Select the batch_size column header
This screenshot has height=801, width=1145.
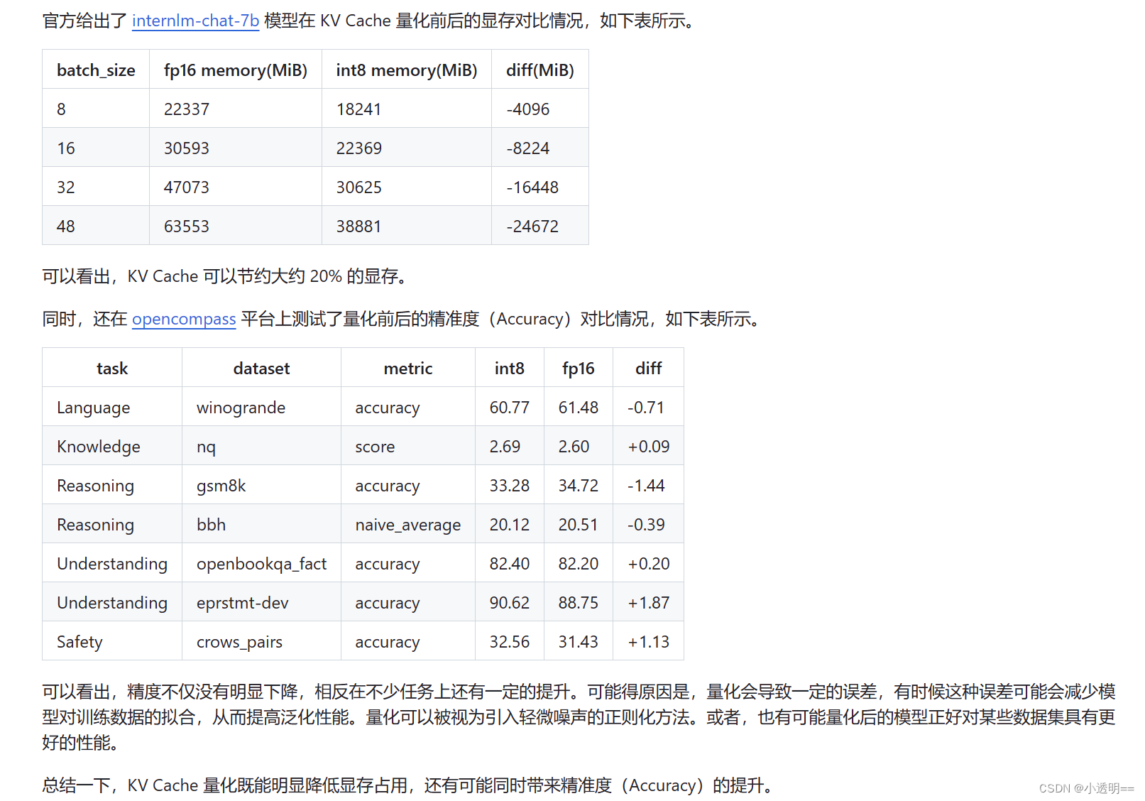(x=95, y=70)
